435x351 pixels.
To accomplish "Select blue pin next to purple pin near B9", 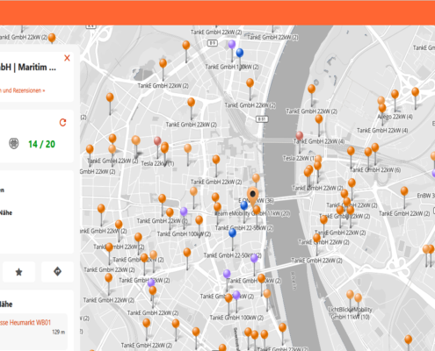I will [240, 53].
